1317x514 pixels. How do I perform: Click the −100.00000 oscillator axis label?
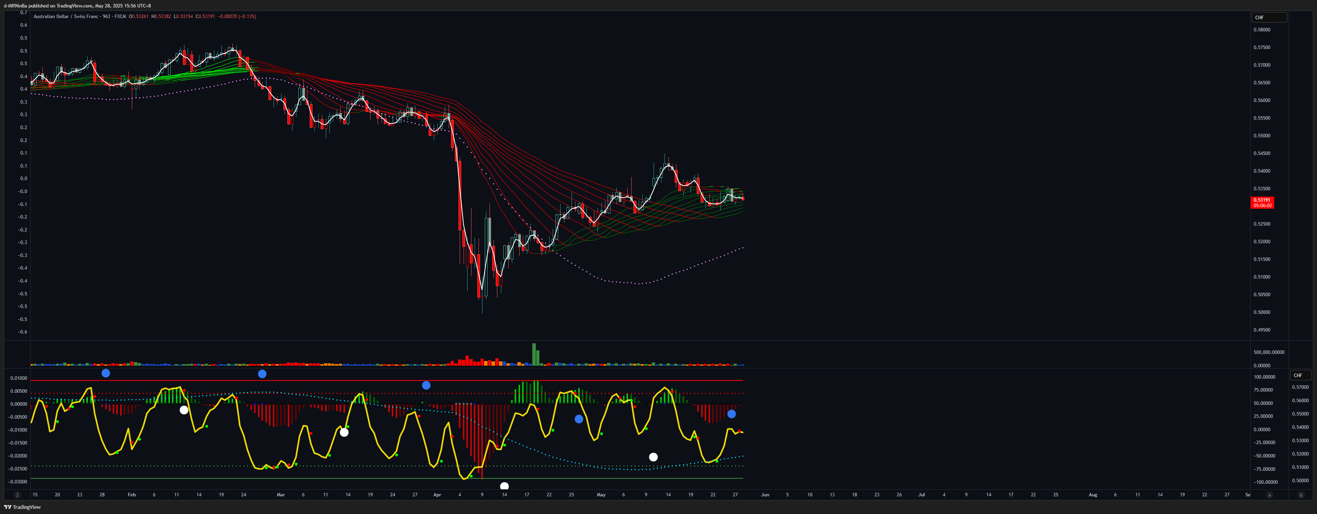1265,482
